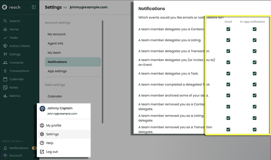Toggle the sidebar collapse panel icon
This screenshot has width=271, height=160.
pyautogui.click(x=34, y=7)
